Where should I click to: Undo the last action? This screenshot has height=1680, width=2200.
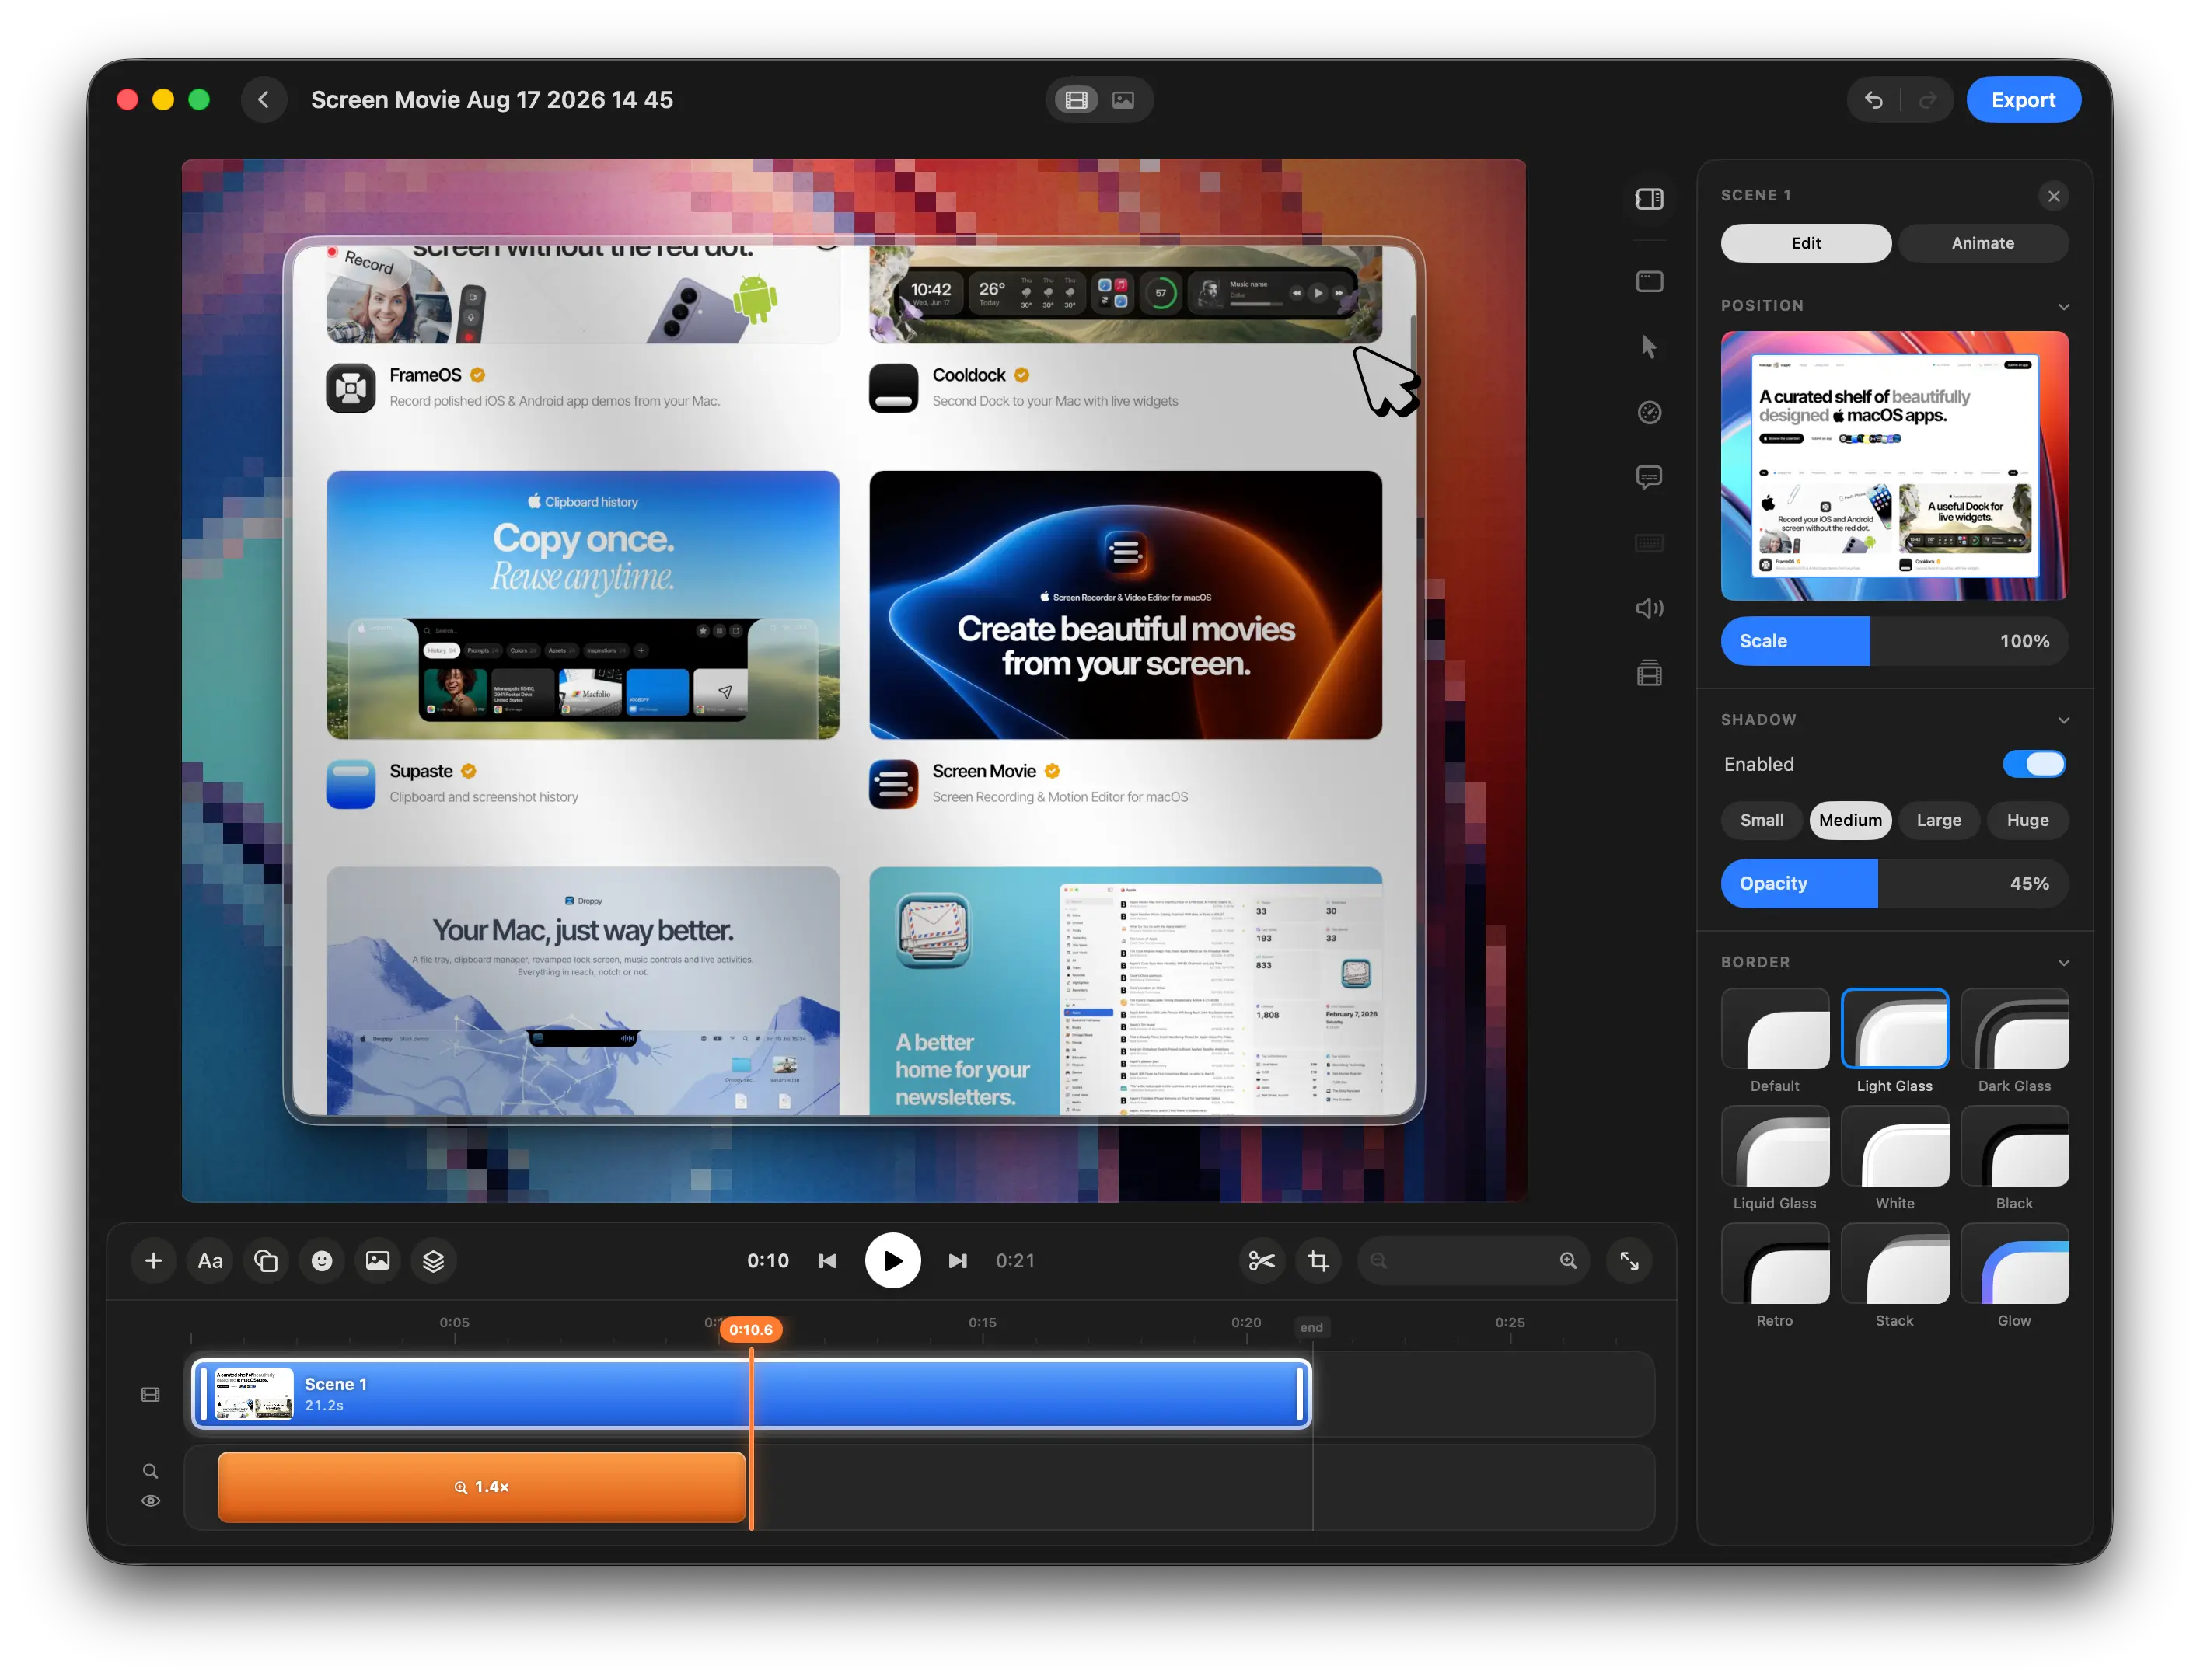pos(1873,100)
